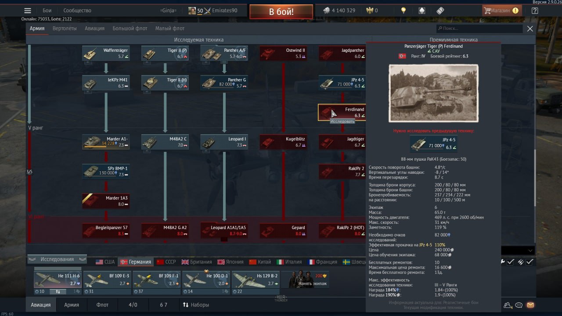The width and height of the screenshot is (562, 316).
Task: Select the Германия nation tab
Action: (136, 262)
